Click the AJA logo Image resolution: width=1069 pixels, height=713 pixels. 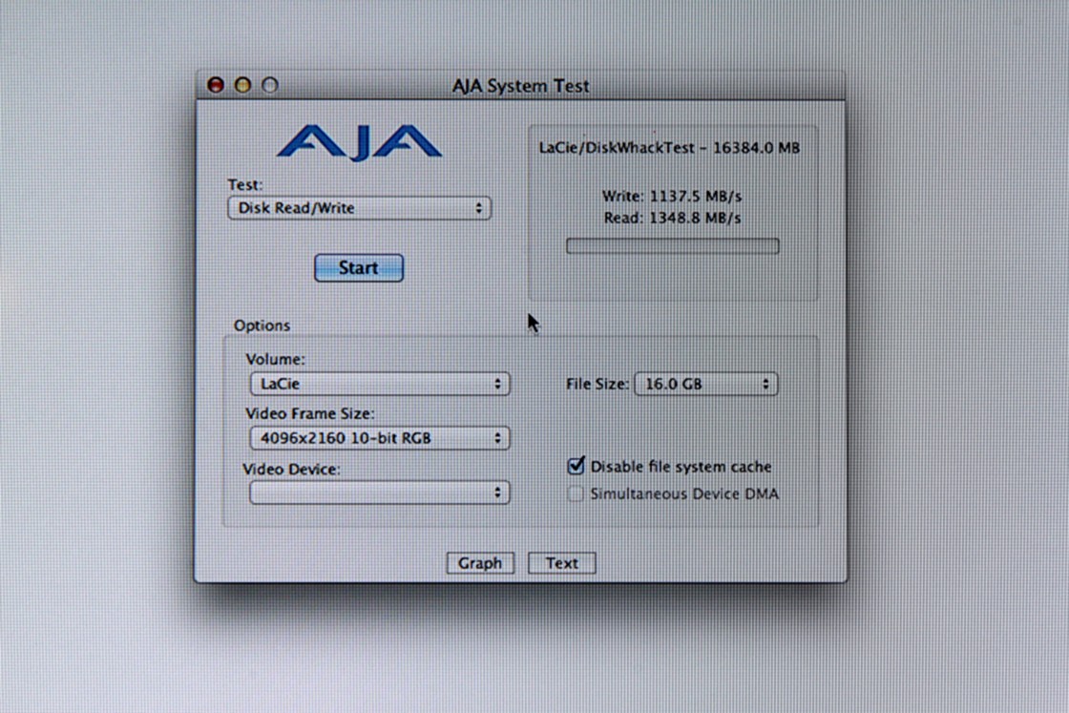[x=359, y=142]
